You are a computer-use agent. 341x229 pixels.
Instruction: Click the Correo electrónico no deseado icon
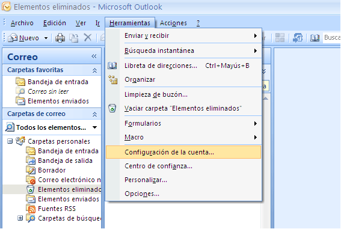click(x=31, y=180)
